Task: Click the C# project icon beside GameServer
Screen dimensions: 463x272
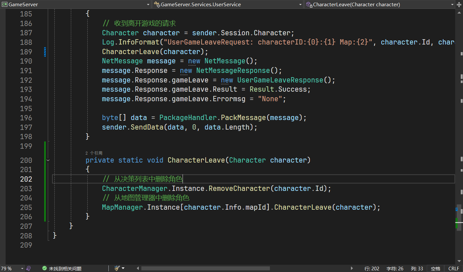Action: (5, 5)
